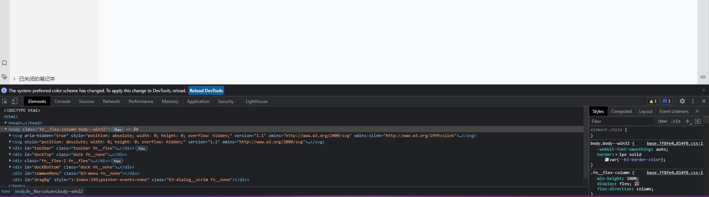This screenshot has height=197, width=709.
Task: Toggle the device toolbar icon
Action: [14, 101]
